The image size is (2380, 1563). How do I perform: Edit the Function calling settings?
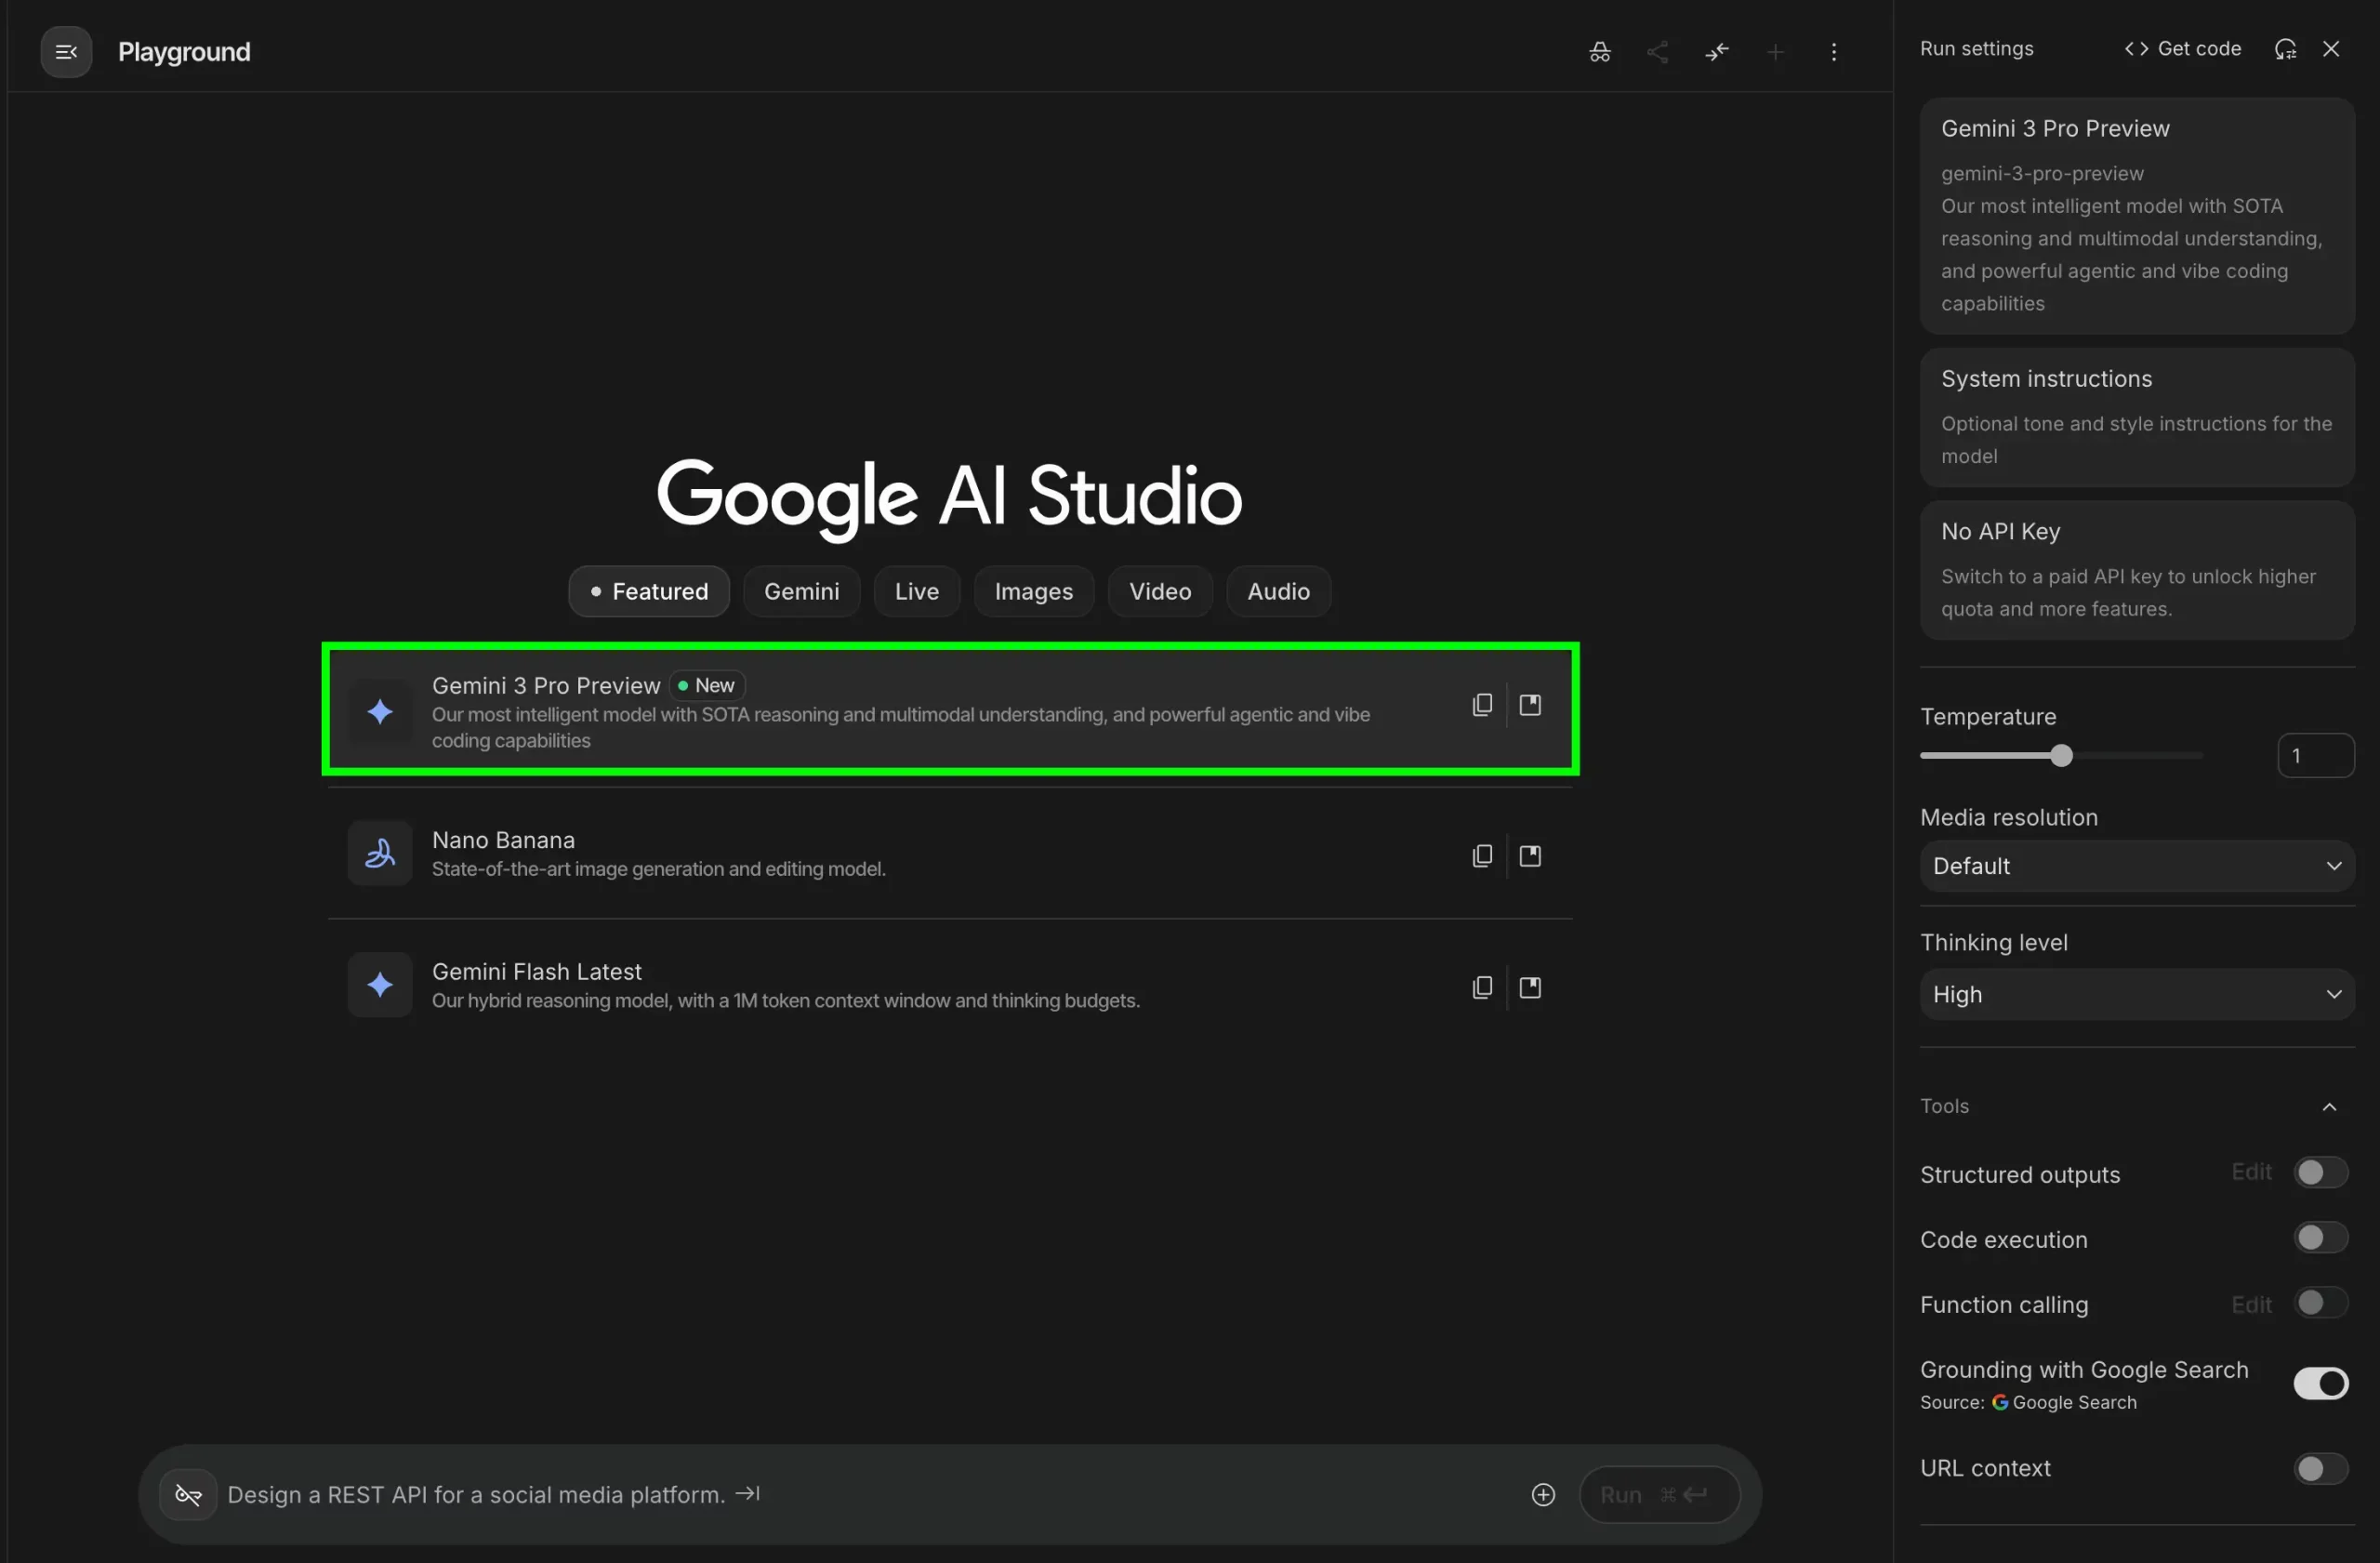tap(2252, 1304)
